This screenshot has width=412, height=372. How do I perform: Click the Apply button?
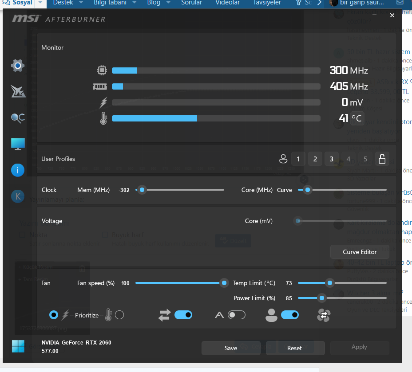click(360, 347)
